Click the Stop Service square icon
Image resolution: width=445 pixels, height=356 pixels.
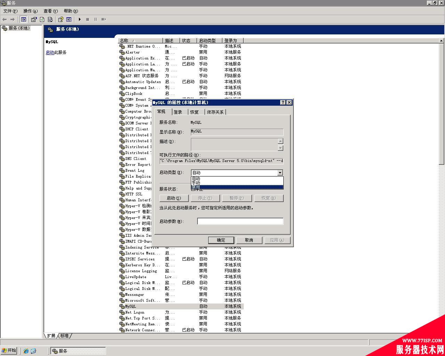(88, 19)
